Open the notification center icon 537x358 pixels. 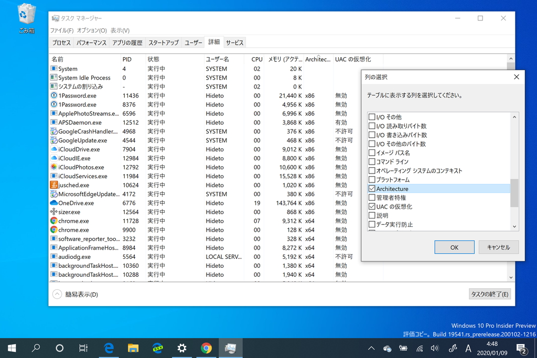tap(521, 349)
